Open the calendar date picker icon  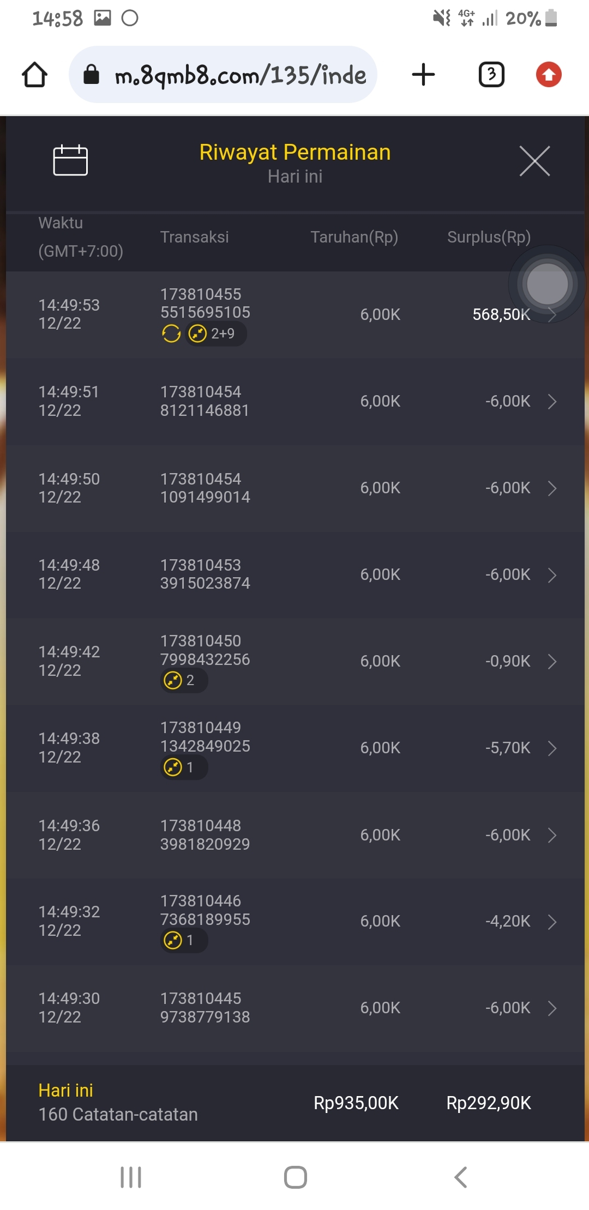pos(70,160)
